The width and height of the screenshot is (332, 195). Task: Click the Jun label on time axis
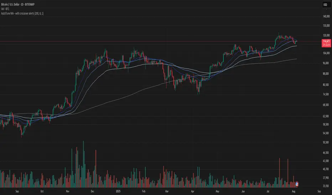click(x=243, y=190)
